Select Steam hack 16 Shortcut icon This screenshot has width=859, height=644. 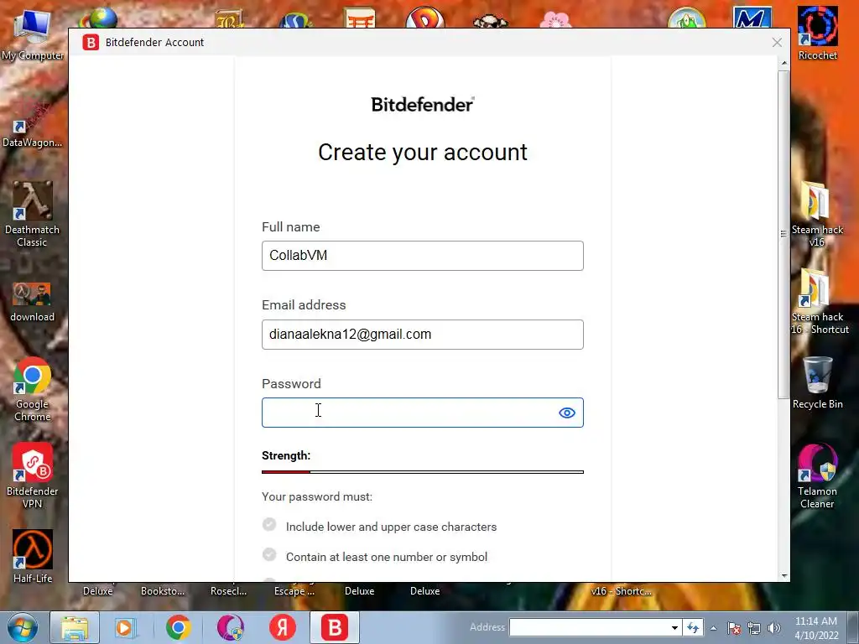tap(820, 302)
